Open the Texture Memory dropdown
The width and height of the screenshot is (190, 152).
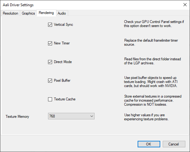[71, 116]
